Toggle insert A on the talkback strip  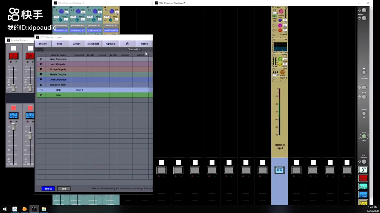(x=273, y=35)
